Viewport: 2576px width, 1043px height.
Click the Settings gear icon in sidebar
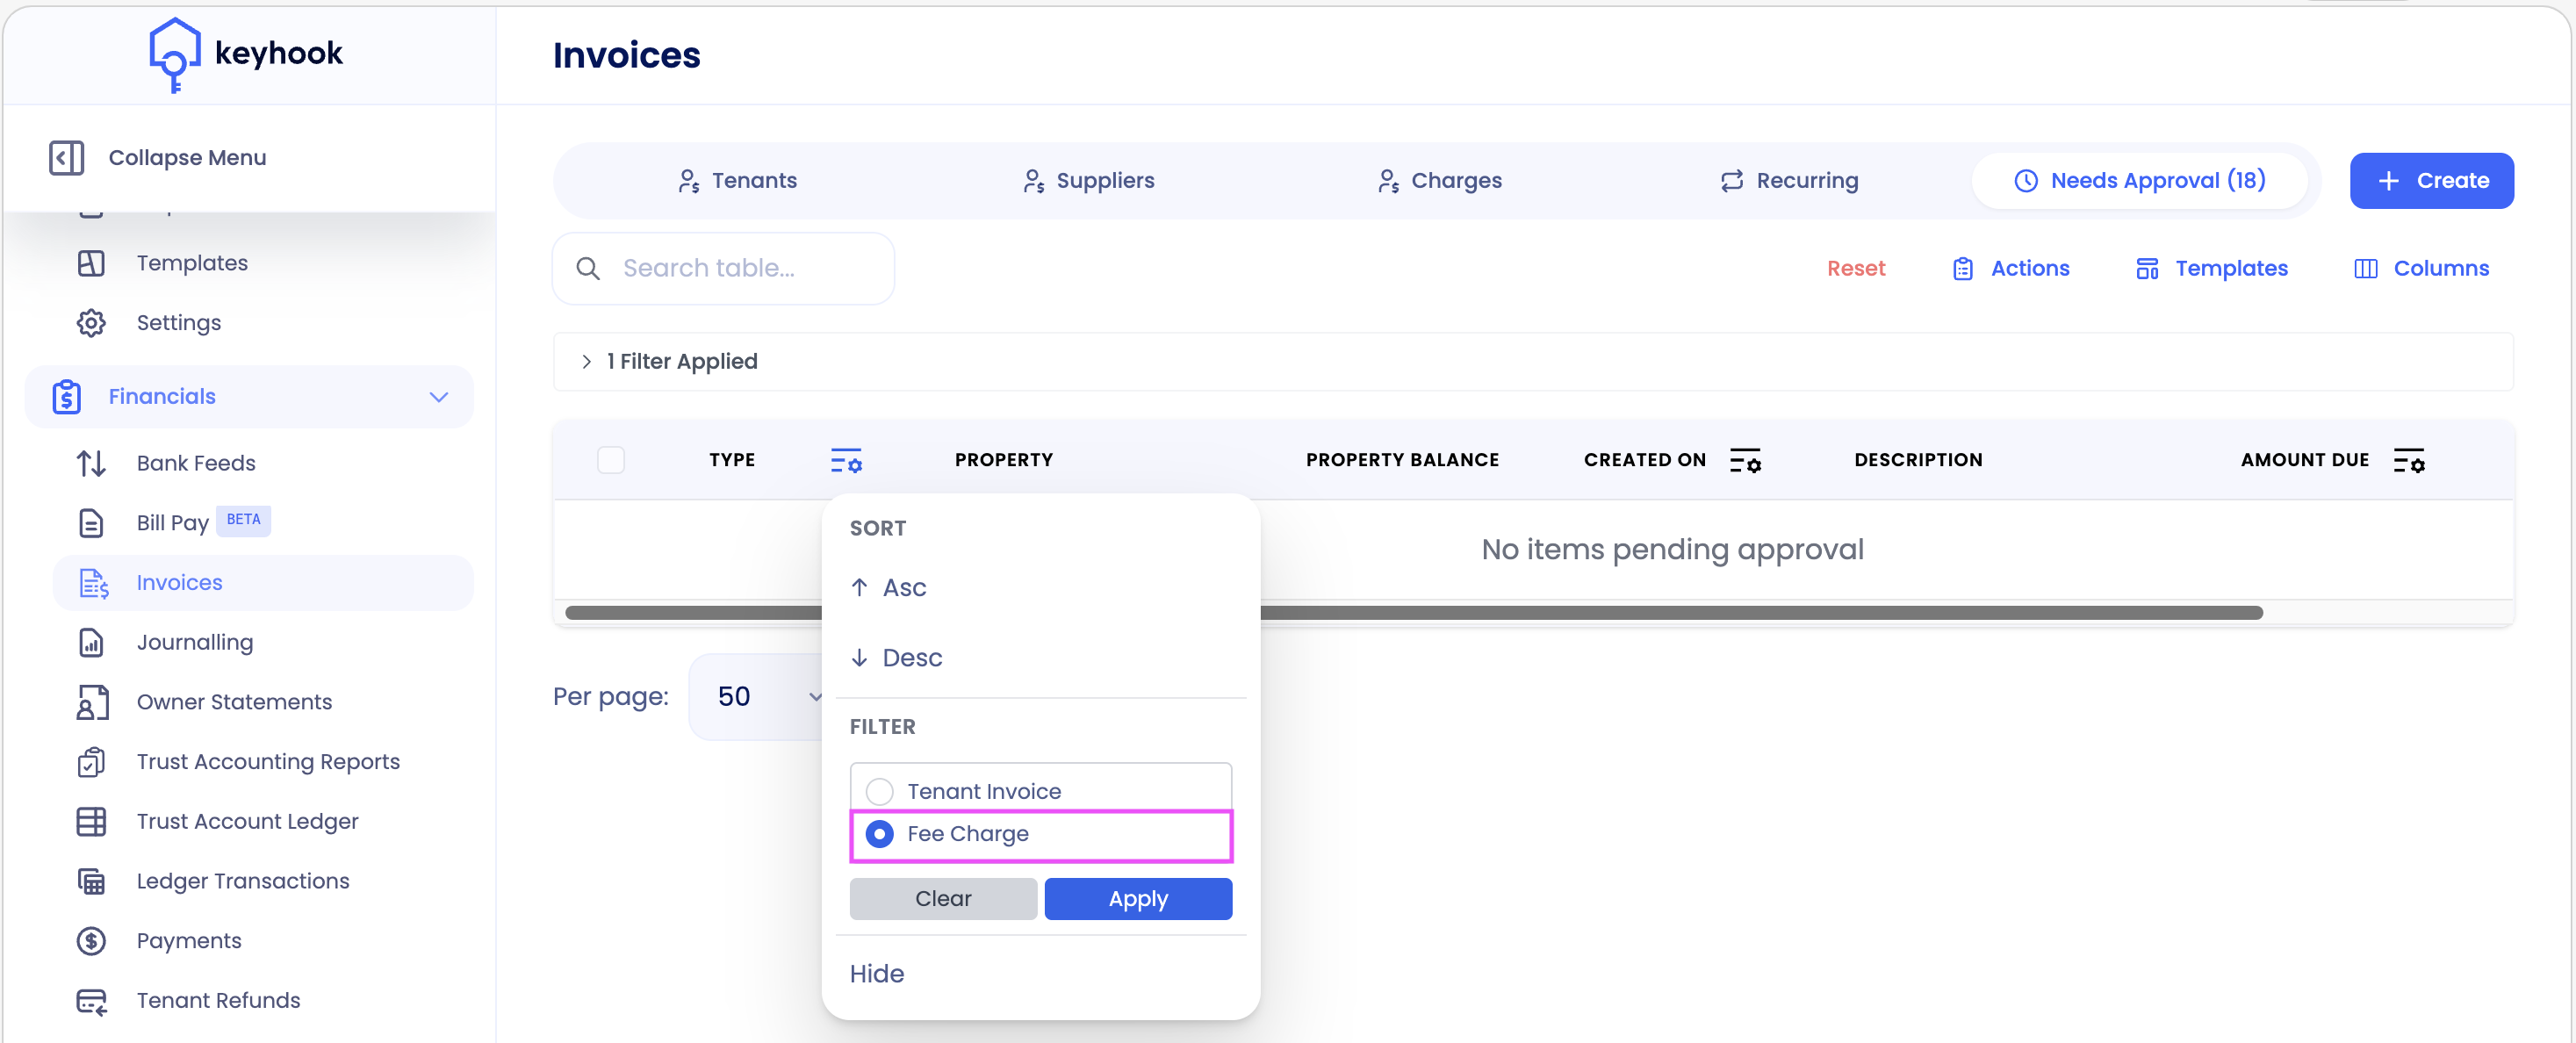pos(91,323)
